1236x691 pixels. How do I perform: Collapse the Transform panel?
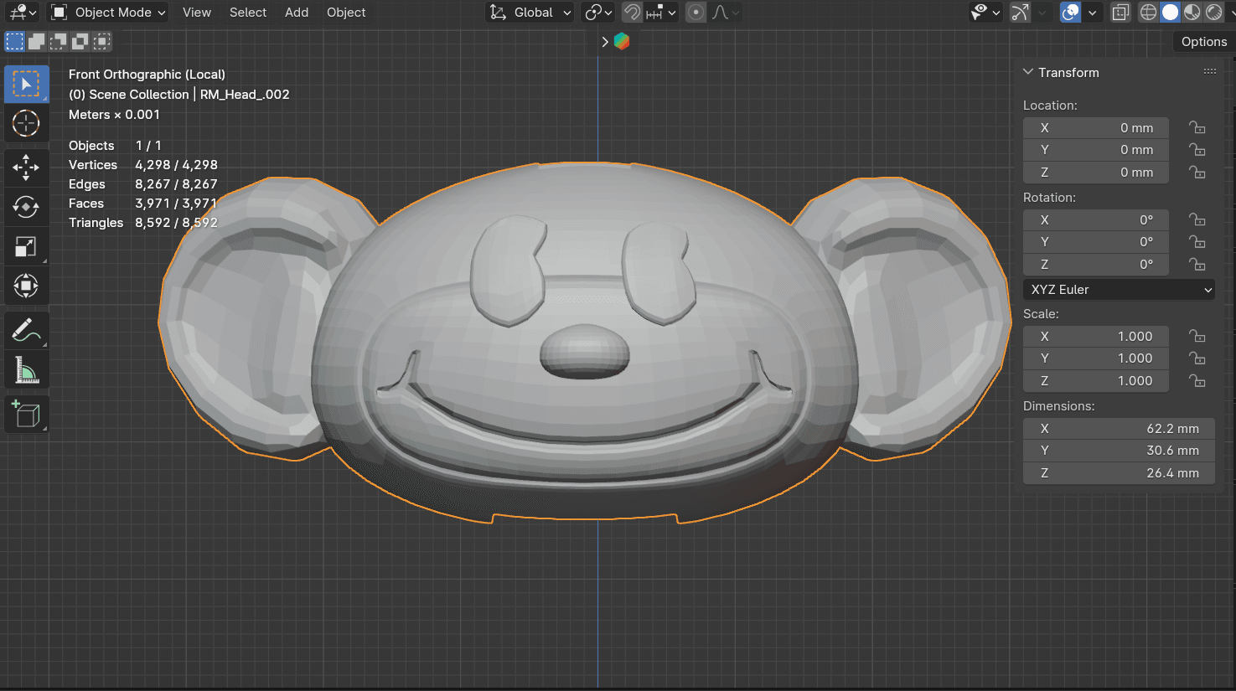coord(1028,72)
